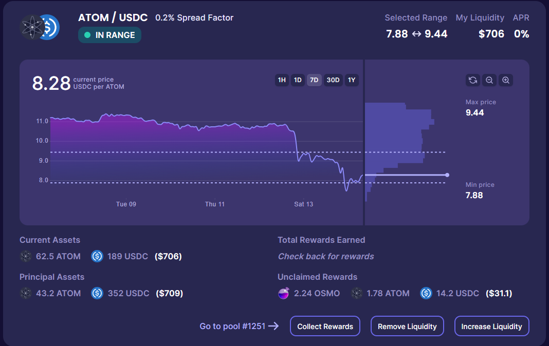Click the current price line handle
Screen dimensions: 549x346
447,175
